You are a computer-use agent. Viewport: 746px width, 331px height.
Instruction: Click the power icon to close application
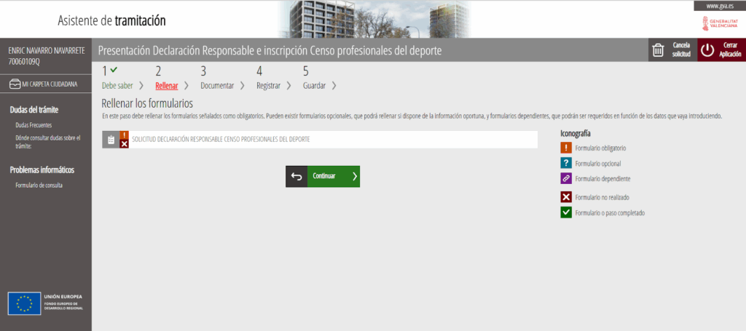tap(707, 50)
